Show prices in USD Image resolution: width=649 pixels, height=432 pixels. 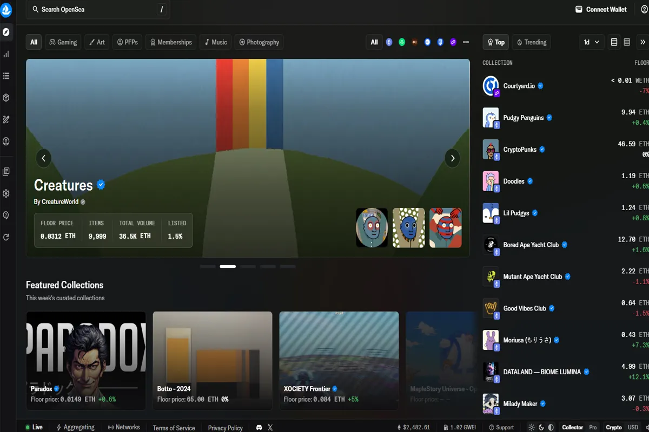pyautogui.click(x=633, y=427)
